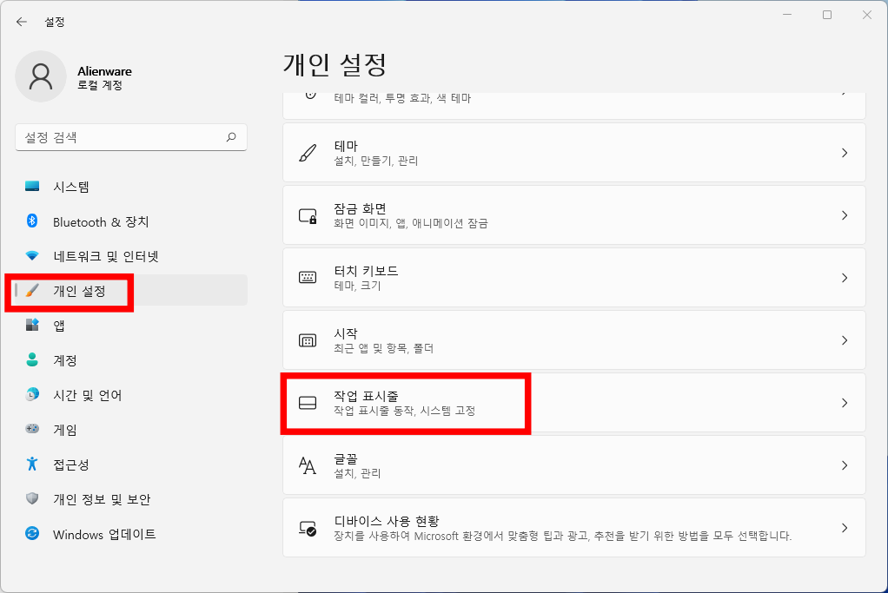Click the 개인 설정 paintbrush icon
Viewport: 888px width, 593px height.
click(32, 291)
